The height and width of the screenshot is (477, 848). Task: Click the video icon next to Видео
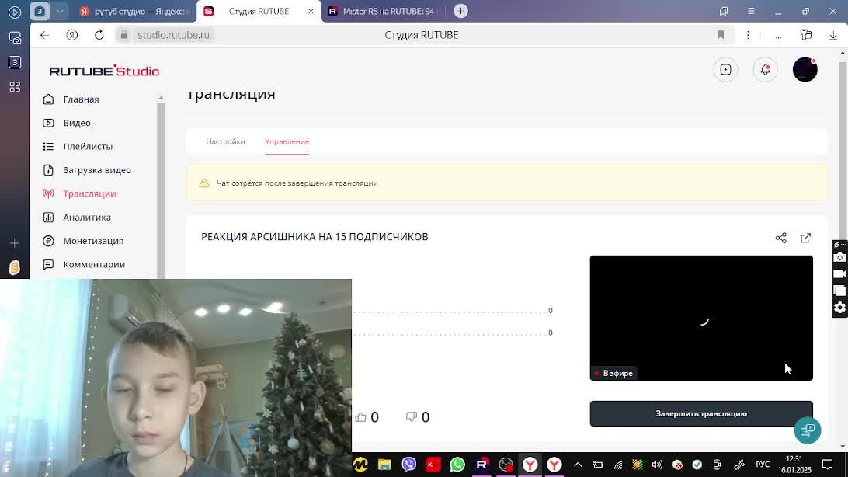(48, 123)
